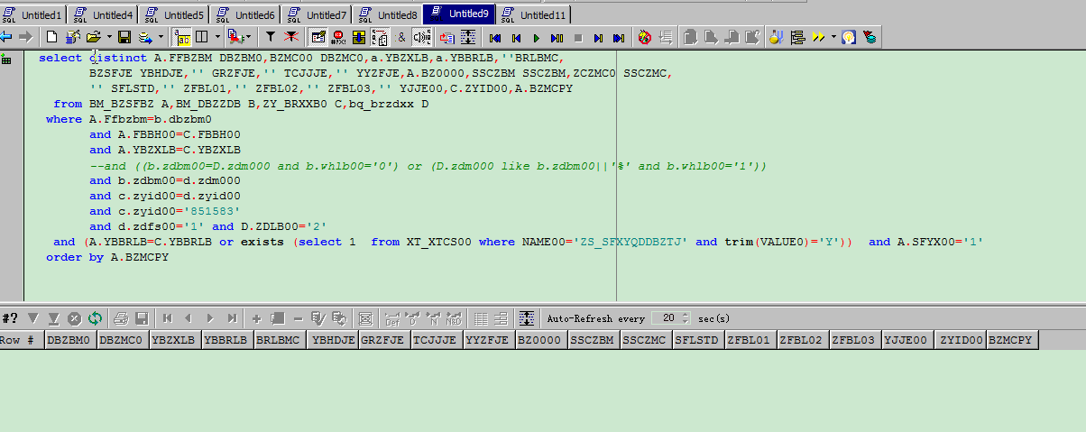Screen dimensions: 1086x432
Task: Open the Untitled6 SQL tab
Action: click(246, 14)
